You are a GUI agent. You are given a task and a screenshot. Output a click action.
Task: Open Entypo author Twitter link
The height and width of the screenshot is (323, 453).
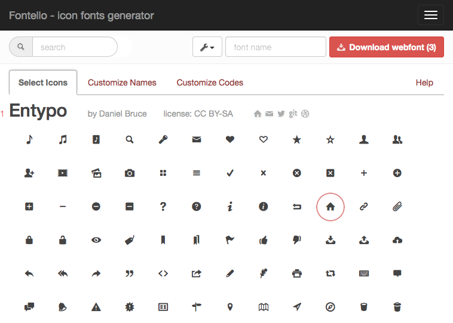(x=281, y=114)
